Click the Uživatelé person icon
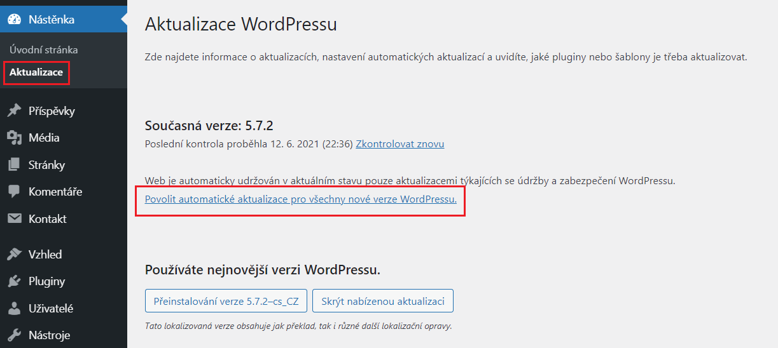 (14, 309)
